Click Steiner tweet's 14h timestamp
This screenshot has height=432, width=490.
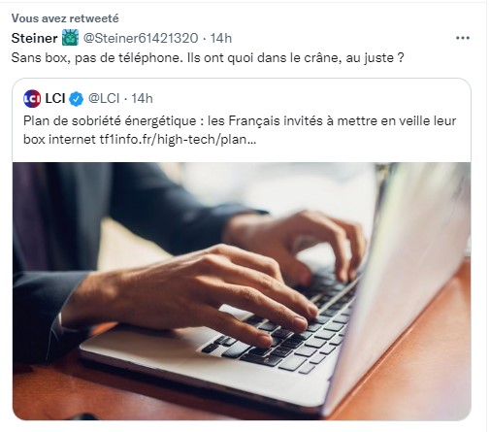click(x=221, y=38)
